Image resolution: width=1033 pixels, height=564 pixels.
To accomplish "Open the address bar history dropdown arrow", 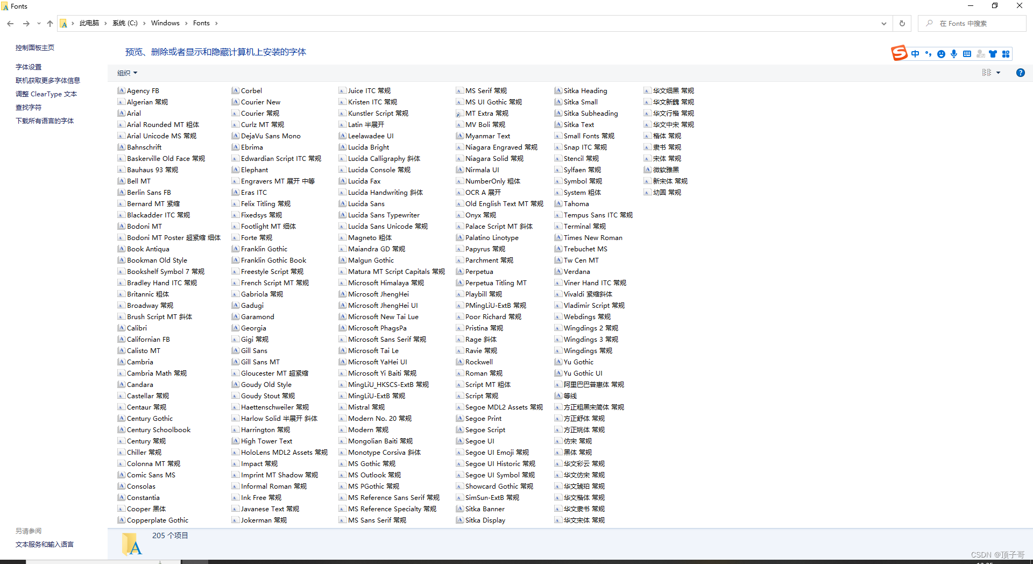I will point(884,23).
